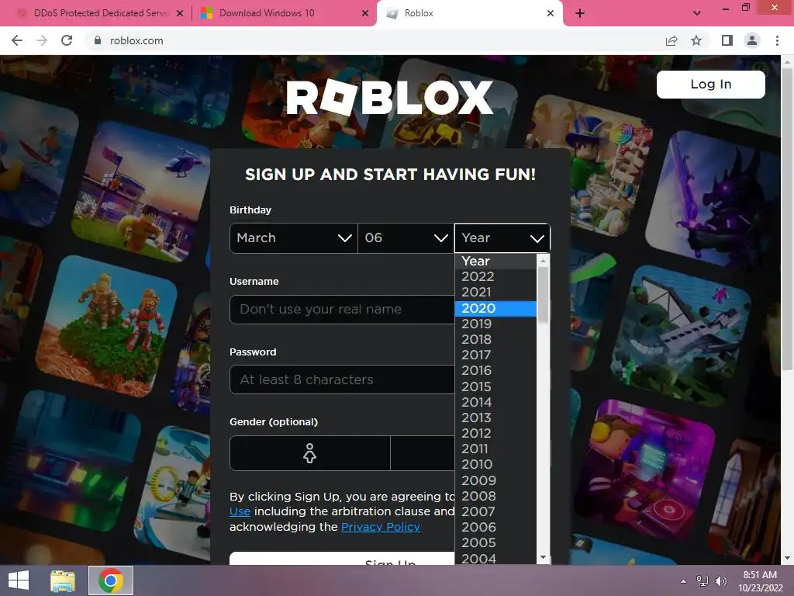Choose 2017 as birth year
794x596 pixels.
coord(495,355)
